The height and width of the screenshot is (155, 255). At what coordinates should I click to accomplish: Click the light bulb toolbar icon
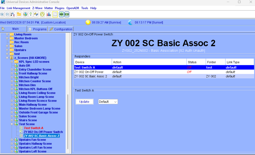point(31,15)
